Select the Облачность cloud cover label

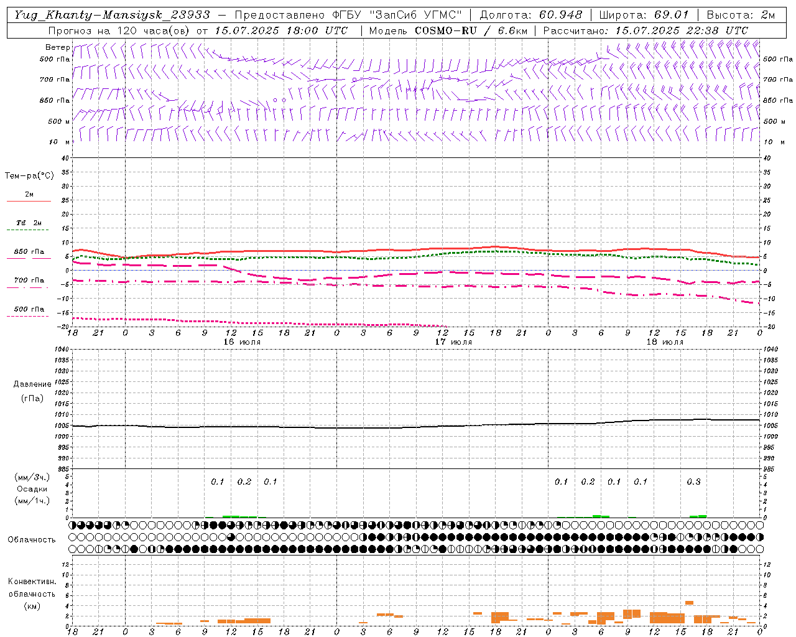coord(32,539)
